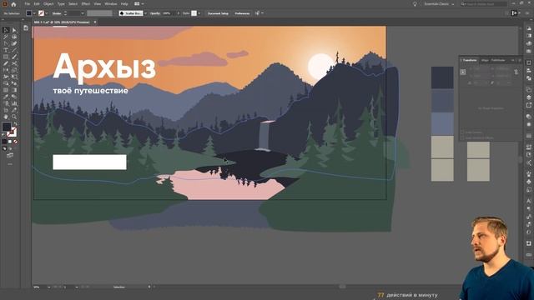Click the blue-gray swatch in the palette column
534x300 pixels.
442,123
